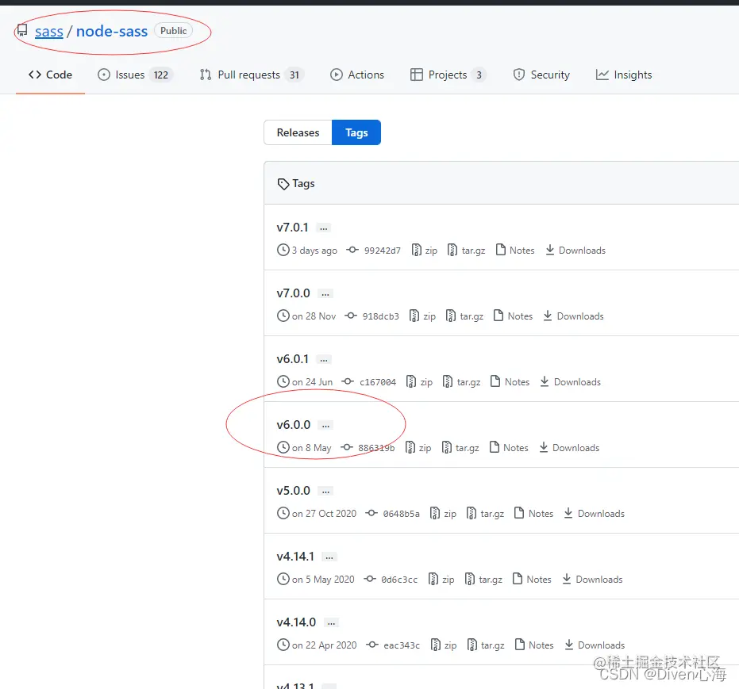The image size is (739, 689).
Task: Download tar.gz for v7.0.1
Action: (467, 251)
